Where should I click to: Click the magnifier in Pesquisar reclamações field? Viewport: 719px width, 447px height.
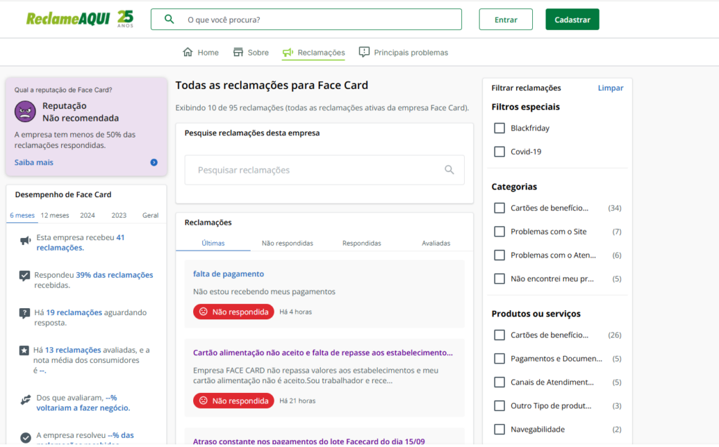click(x=449, y=170)
